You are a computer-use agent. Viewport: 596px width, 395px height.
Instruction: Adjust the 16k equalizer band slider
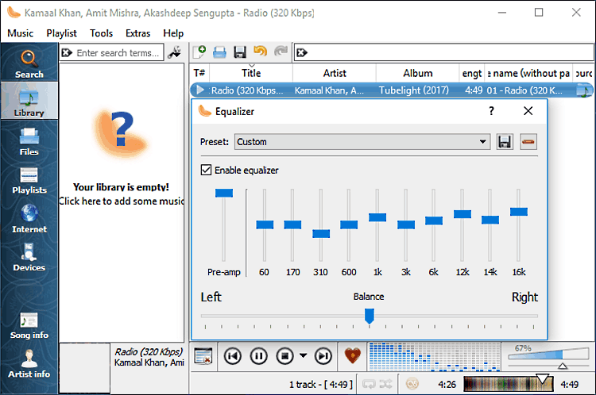[x=518, y=212]
